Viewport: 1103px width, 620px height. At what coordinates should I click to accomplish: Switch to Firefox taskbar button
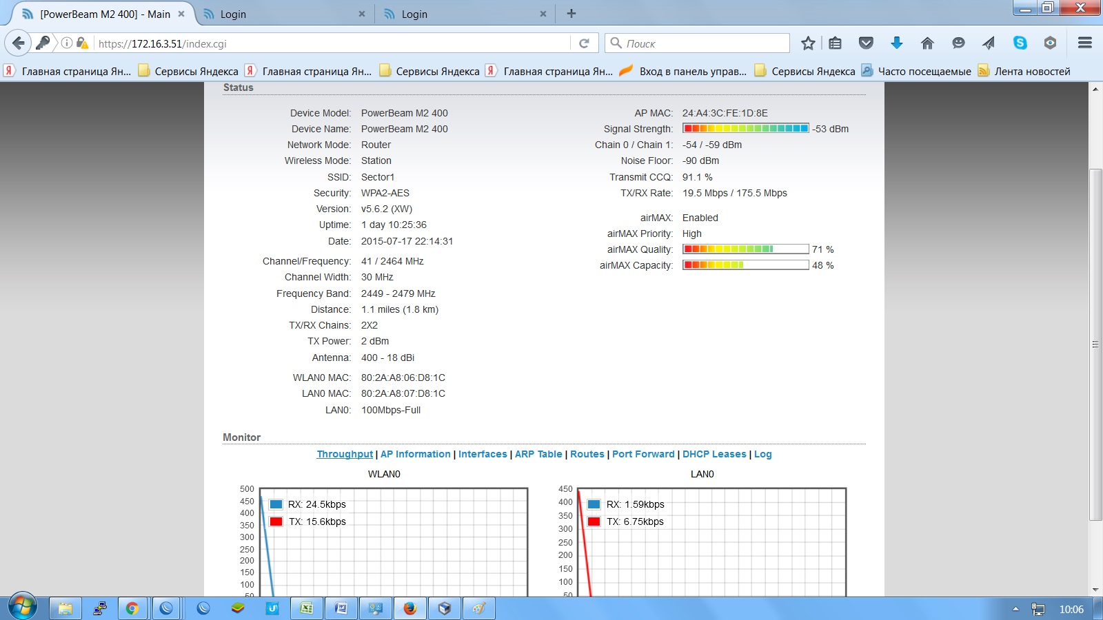(409, 608)
